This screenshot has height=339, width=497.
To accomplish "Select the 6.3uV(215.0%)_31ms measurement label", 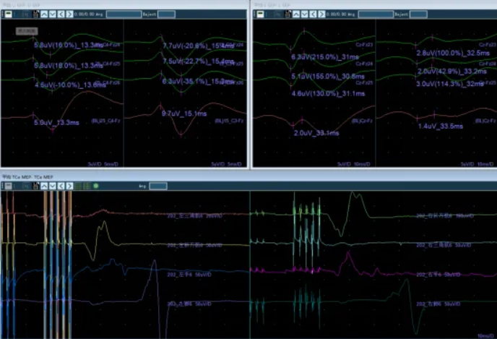I will (325, 57).
